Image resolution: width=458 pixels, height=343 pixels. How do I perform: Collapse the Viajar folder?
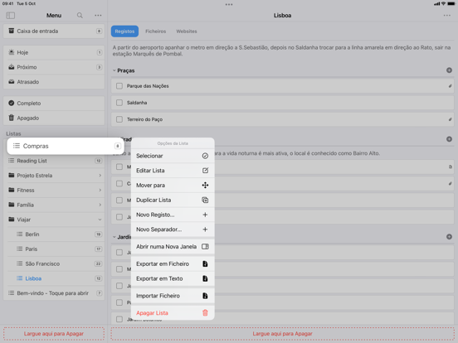(100, 220)
